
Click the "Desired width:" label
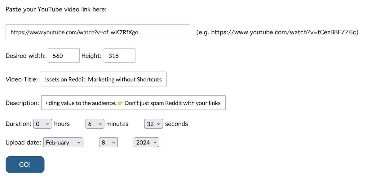click(26, 56)
